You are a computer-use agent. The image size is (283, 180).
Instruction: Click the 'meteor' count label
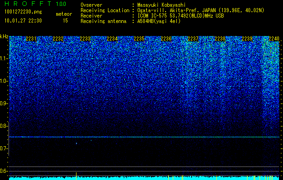64,14
